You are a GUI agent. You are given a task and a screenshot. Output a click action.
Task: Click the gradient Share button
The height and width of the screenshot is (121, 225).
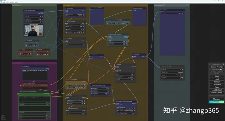(x=217, y=102)
